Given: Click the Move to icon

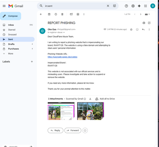Looking at the screenshot, I should (78, 14).
